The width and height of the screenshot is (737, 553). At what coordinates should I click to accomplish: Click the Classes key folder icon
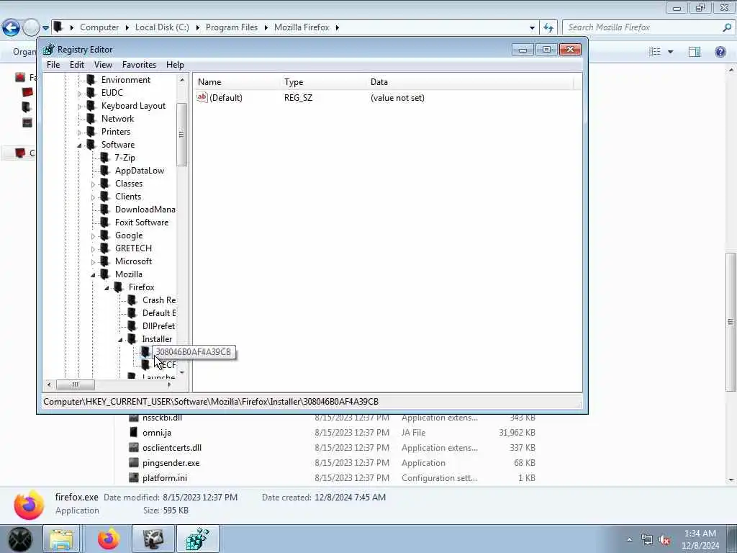(x=105, y=184)
